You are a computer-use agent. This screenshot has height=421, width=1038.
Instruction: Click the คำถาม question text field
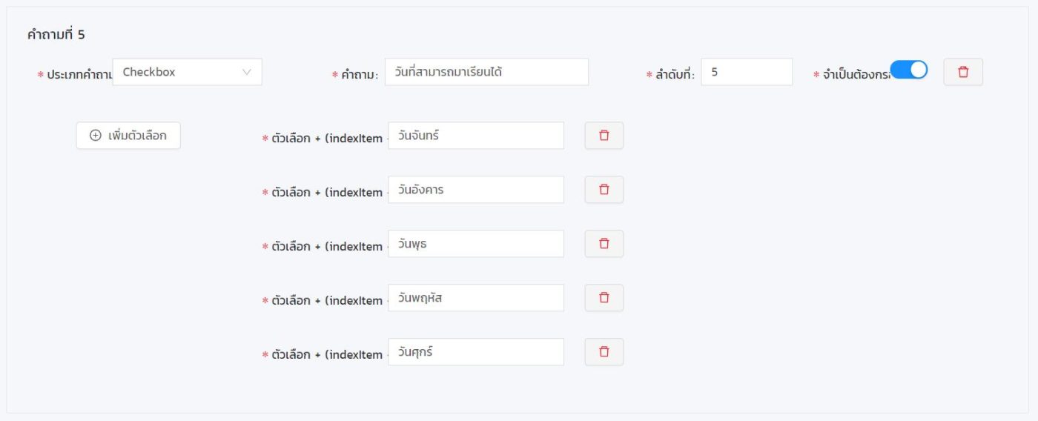pyautogui.click(x=486, y=72)
